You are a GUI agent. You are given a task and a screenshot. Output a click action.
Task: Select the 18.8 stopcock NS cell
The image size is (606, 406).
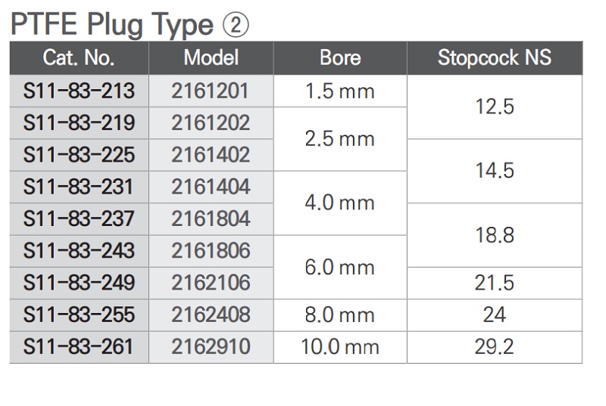pos(495,235)
